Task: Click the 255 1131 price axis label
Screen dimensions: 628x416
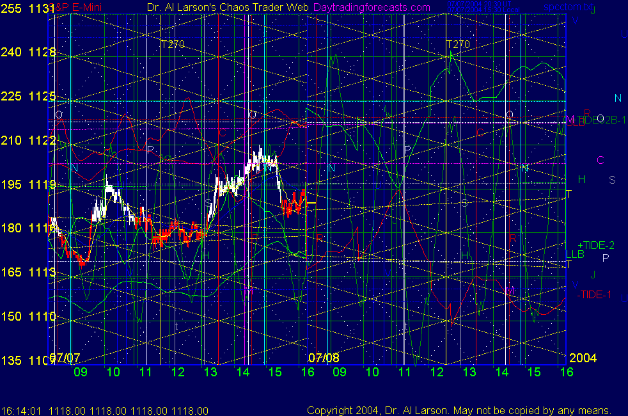Action: point(28,8)
